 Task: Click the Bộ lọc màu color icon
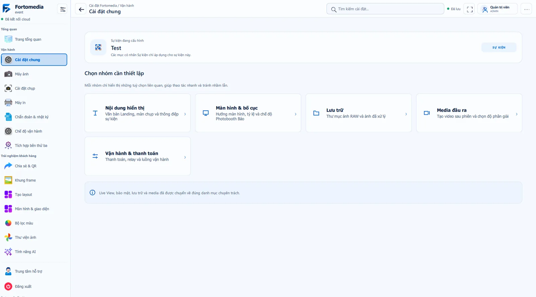pos(8,223)
